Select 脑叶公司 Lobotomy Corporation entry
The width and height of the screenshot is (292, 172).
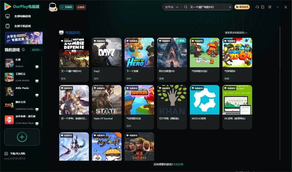coord(22,105)
